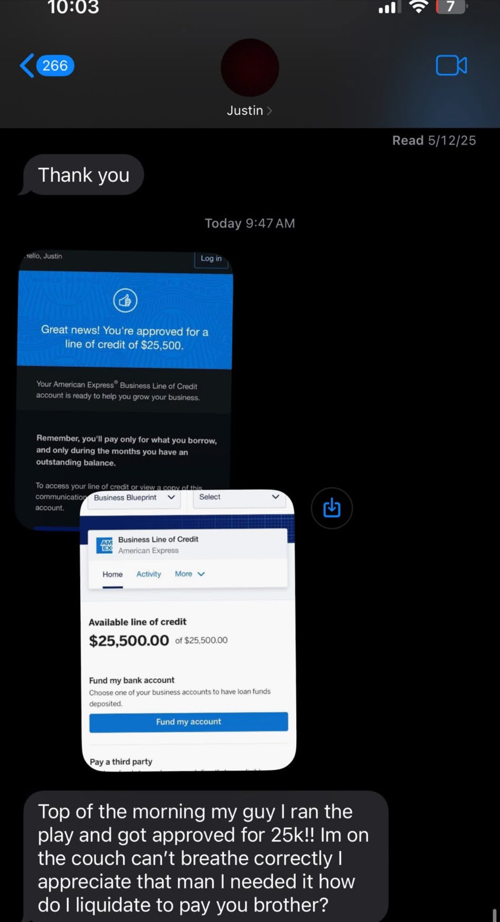The image size is (500, 922).
Task: Open the Select dropdown
Action: pos(239,498)
